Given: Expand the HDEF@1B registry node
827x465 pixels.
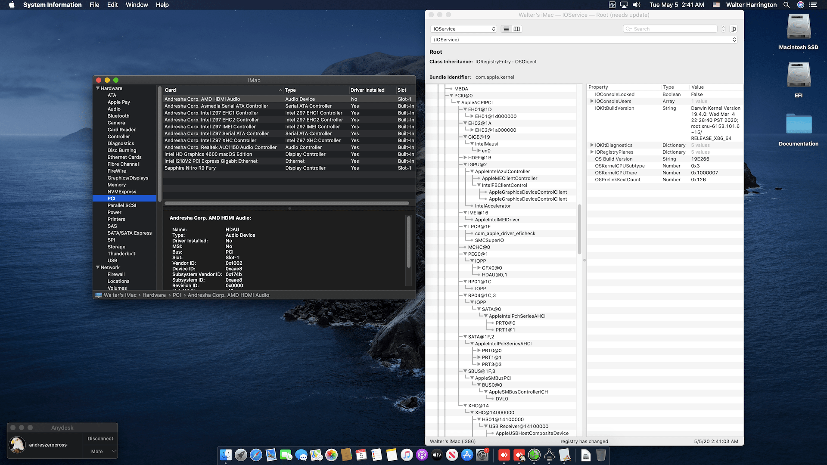Looking at the screenshot, I should 465,158.
